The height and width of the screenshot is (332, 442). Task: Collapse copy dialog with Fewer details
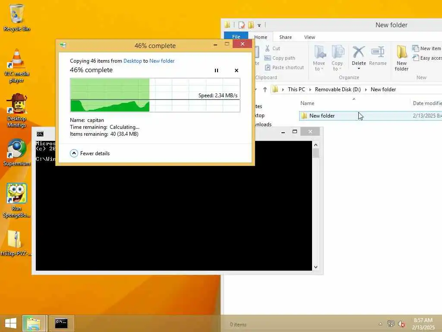pyautogui.click(x=90, y=153)
